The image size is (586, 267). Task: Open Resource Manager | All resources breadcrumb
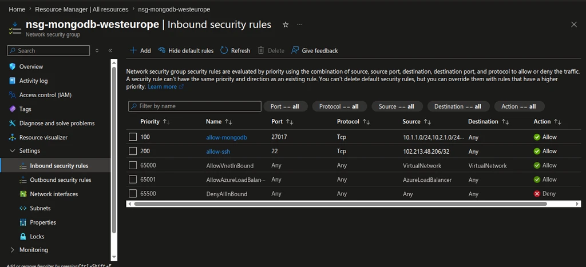(x=81, y=9)
